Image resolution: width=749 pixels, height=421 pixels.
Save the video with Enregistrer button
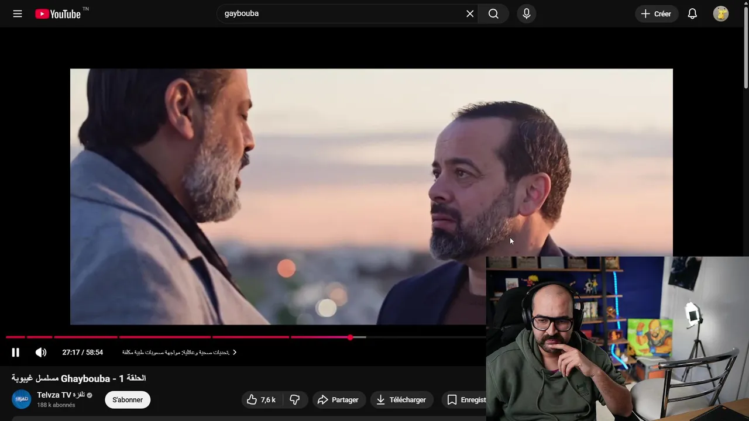pyautogui.click(x=464, y=400)
